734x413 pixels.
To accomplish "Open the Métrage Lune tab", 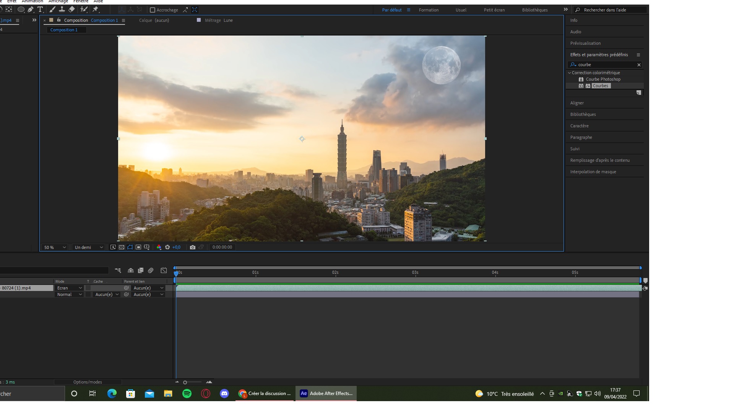I will coord(218,20).
